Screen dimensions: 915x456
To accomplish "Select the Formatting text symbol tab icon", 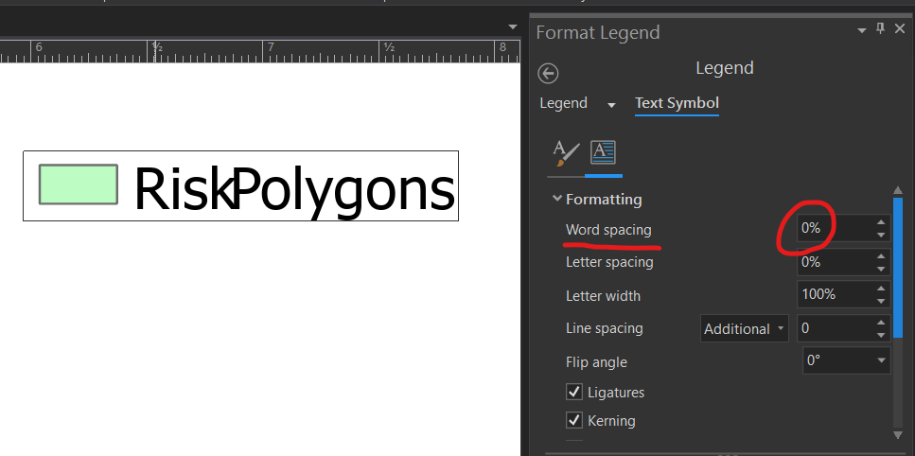I will (x=603, y=152).
